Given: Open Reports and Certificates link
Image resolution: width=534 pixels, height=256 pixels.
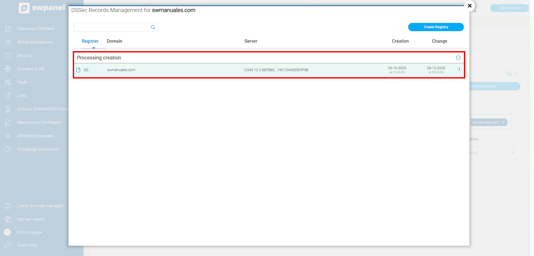Looking at the screenshot, I should click(x=39, y=122).
